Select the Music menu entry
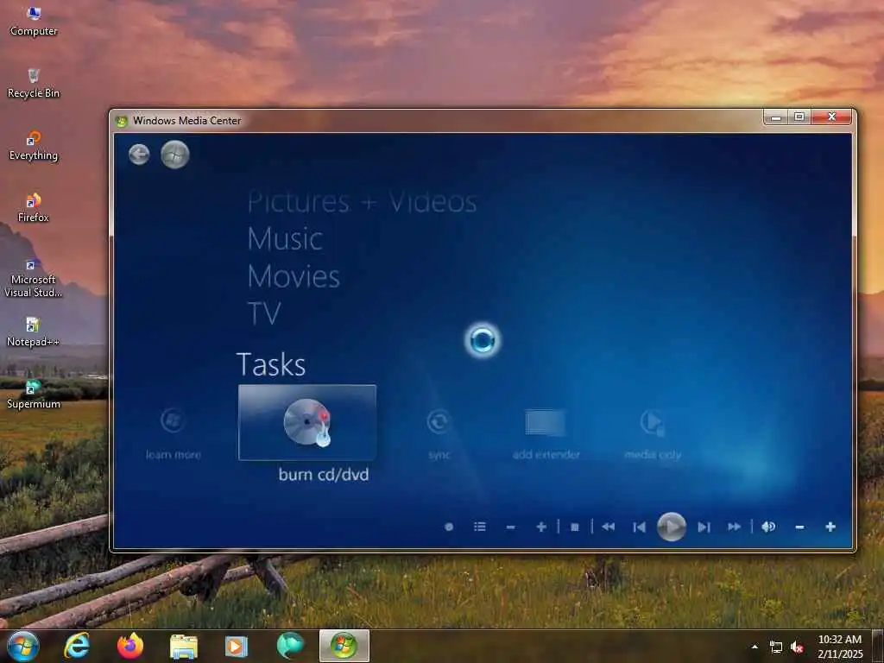Viewport: 884px width, 663px height. [x=285, y=238]
